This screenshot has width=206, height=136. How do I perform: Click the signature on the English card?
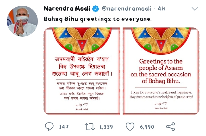click(x=161, y=104)
